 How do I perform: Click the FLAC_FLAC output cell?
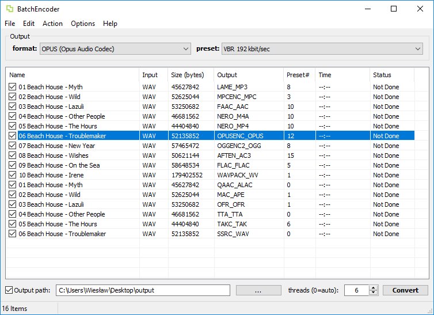tap(233, 165)
